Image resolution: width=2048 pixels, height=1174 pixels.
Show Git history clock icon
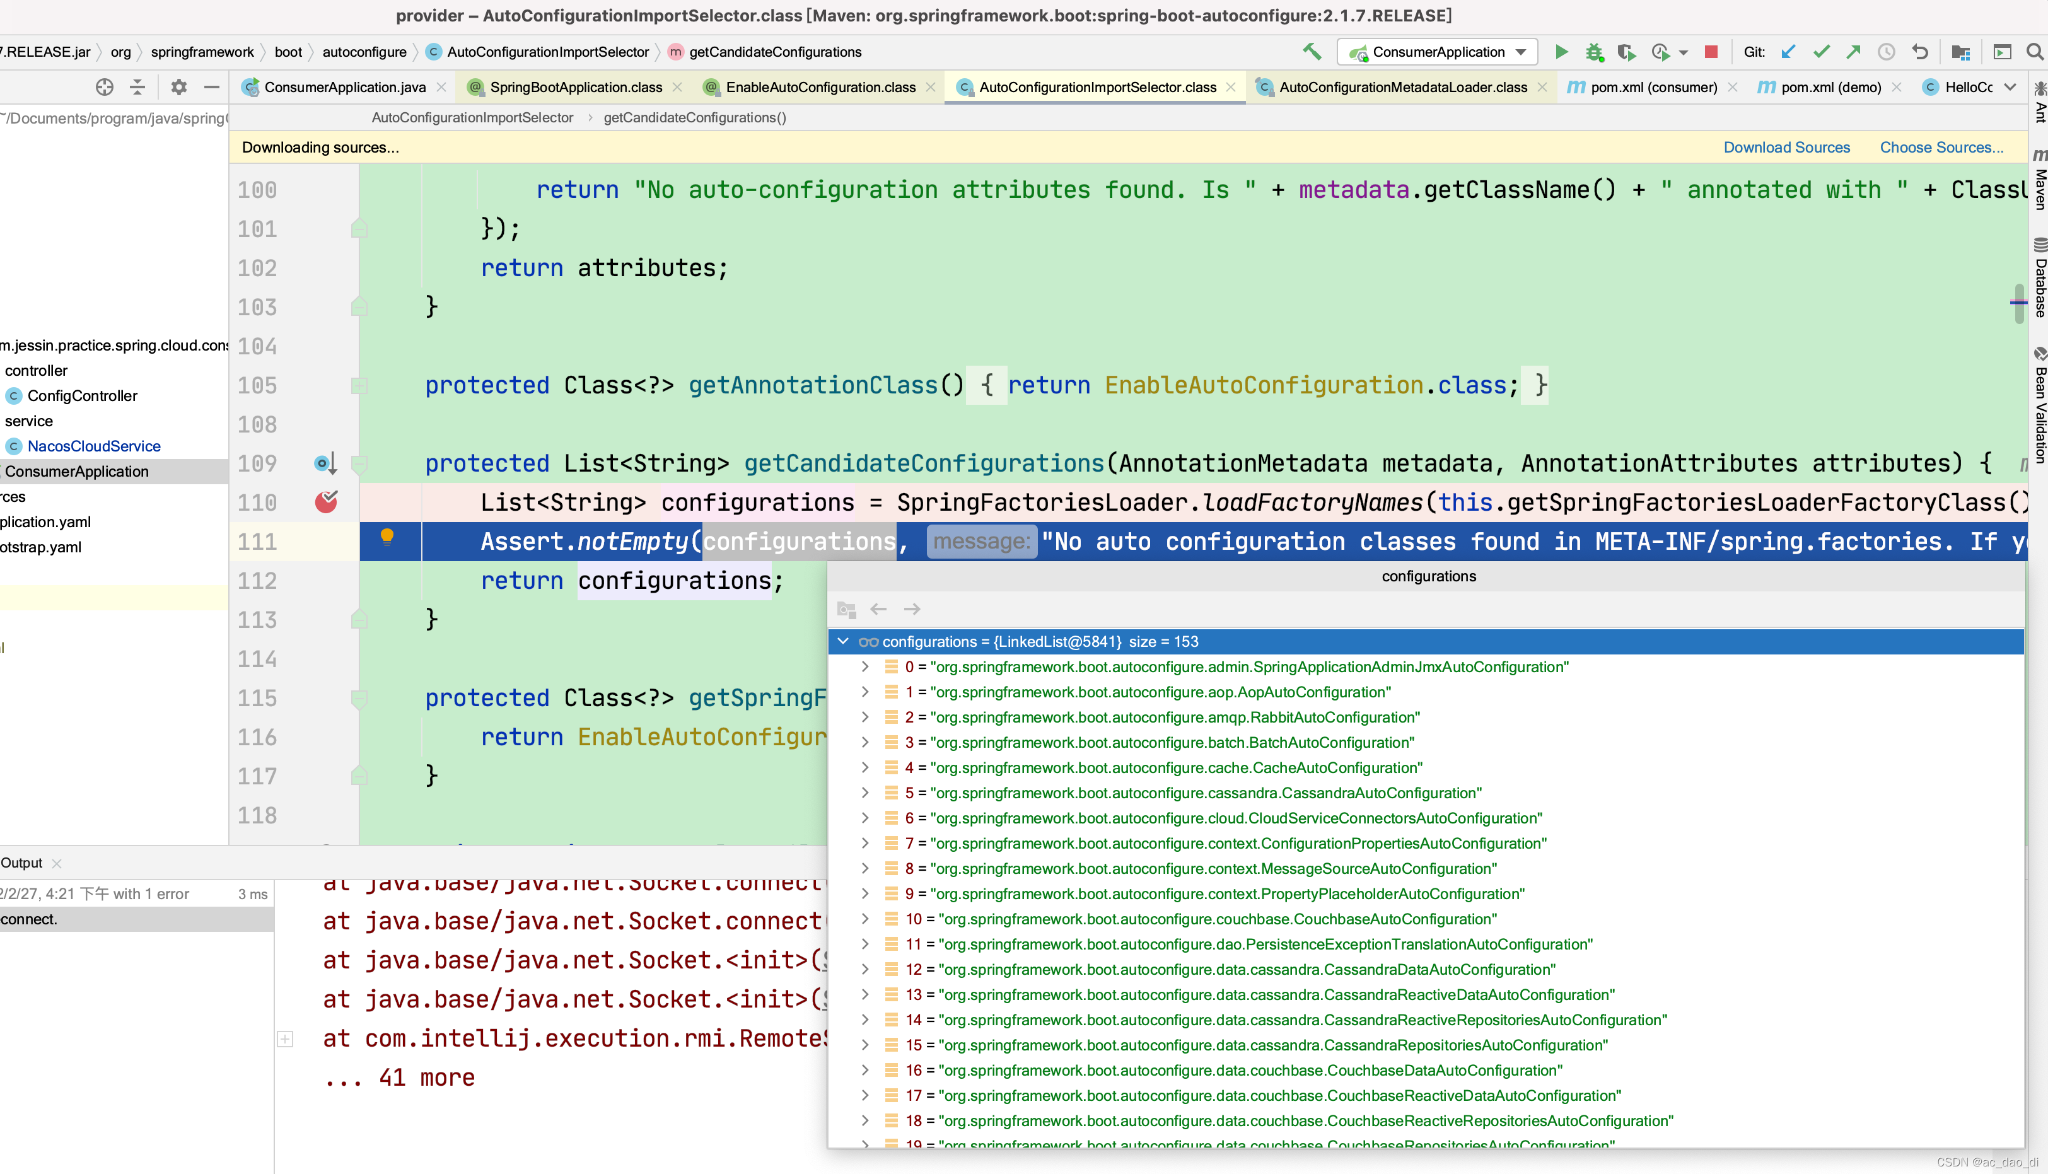pyautogui.click(x=1887, y=52)
